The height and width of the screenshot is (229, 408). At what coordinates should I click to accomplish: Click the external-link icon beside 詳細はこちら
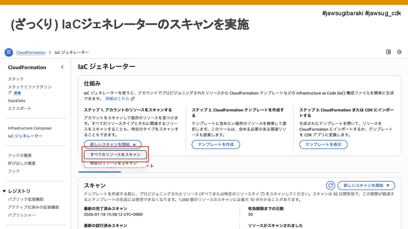[x=132, y=99]
